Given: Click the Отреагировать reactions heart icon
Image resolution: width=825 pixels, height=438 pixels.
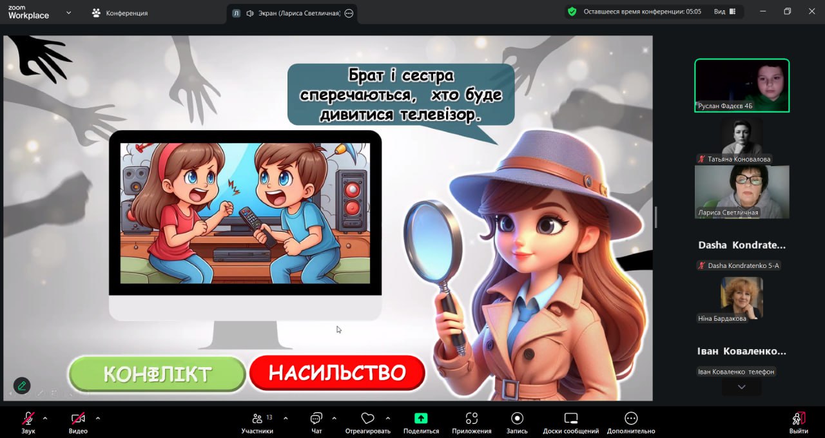Looking at the screenshot, I should pyautogui.click(x=367, y=419).
